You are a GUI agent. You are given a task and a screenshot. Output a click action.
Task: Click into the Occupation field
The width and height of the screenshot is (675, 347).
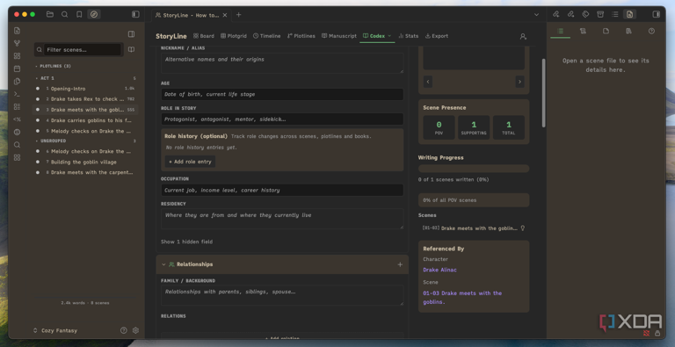click(282, 190)
